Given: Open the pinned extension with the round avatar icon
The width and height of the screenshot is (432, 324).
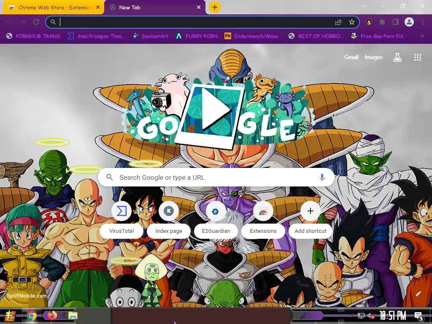Looking at the screenshot, I should click(369, 22).
